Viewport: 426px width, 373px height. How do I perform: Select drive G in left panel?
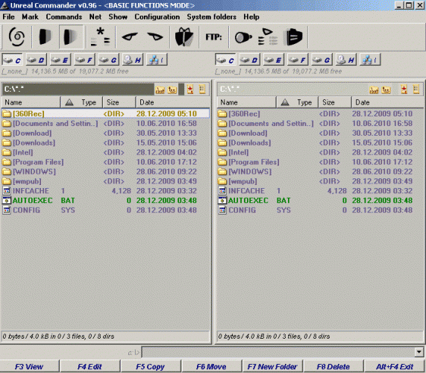(108, 60)
